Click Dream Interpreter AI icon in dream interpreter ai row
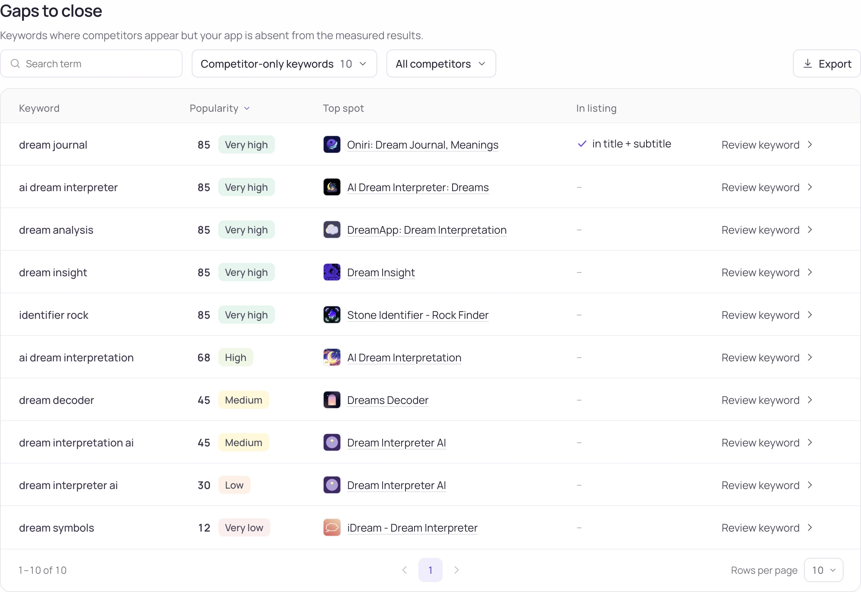The image size is (861, 592). pyautogui.click(x=332, y=485)
